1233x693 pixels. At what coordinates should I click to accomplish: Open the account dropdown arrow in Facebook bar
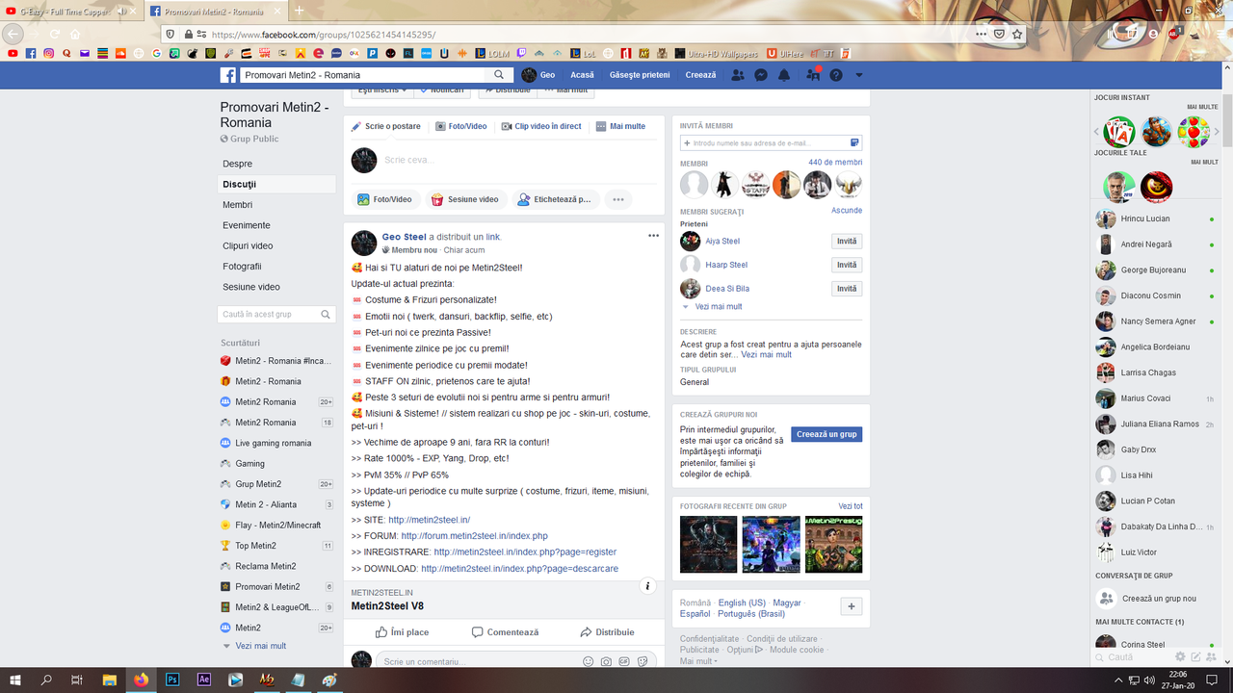859,75
